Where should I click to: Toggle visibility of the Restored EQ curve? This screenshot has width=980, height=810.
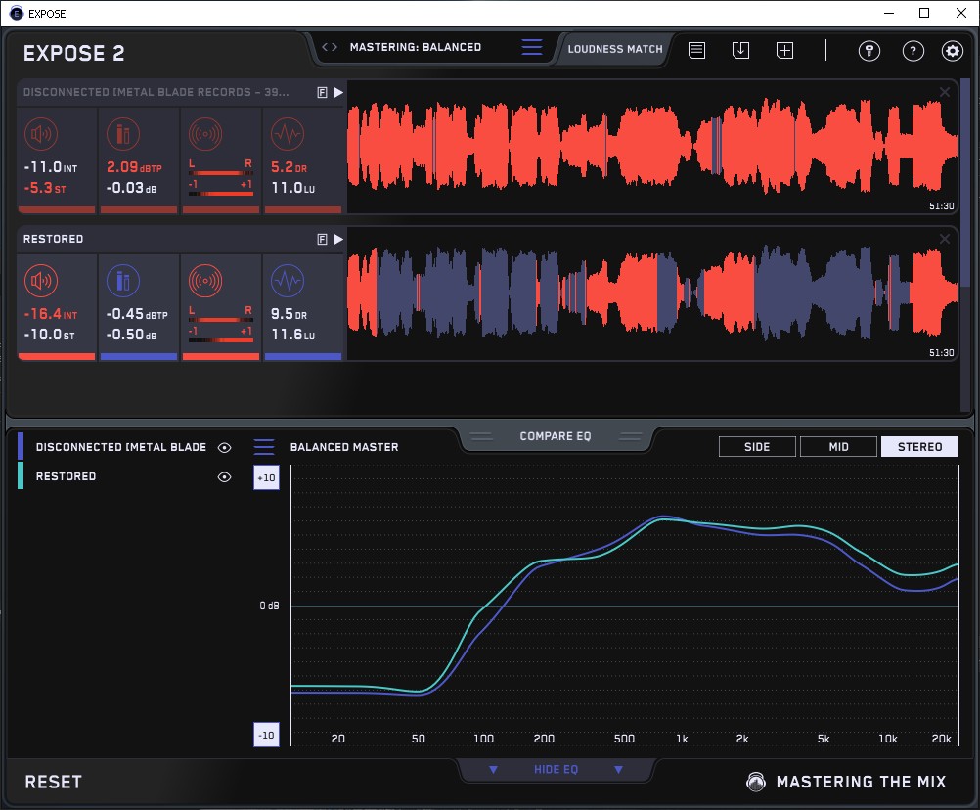tap(224, 476)
